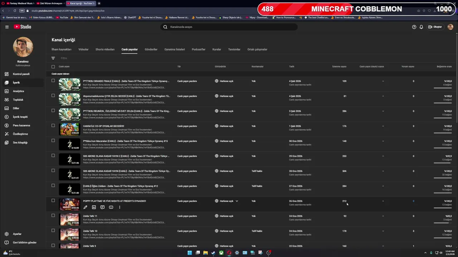Screen dimensions: 458x257
Task: Click Telif hakkı restriction on 28 Oca row
Action: (x=257, y=171)
